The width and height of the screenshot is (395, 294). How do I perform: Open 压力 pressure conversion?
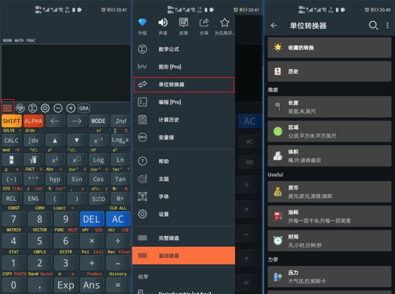pyautogui.click(x=330, y=276)
